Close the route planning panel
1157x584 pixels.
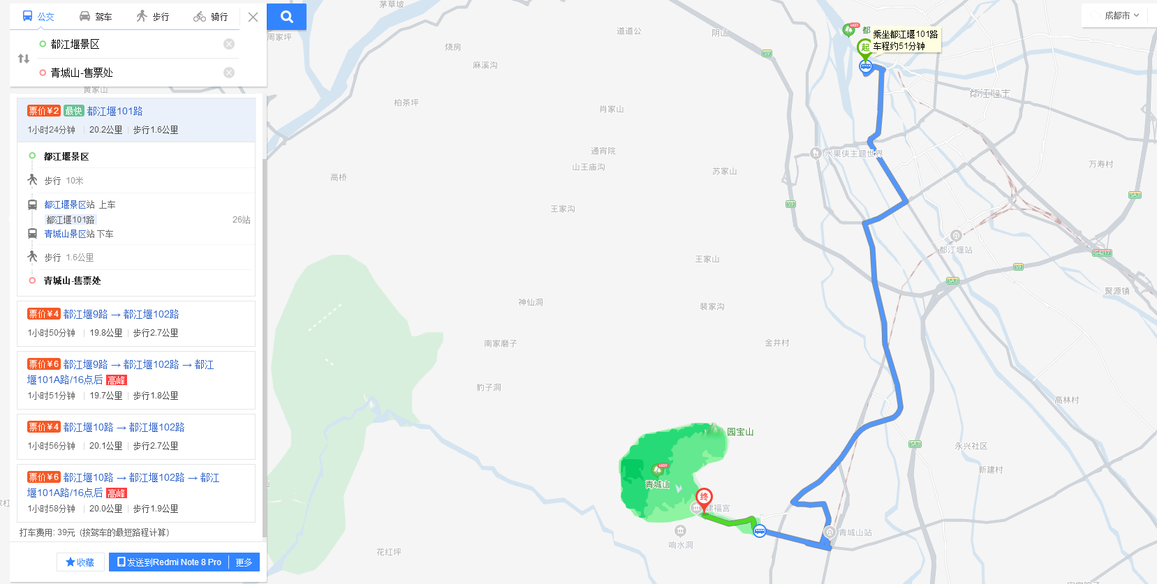coord(253,17)
